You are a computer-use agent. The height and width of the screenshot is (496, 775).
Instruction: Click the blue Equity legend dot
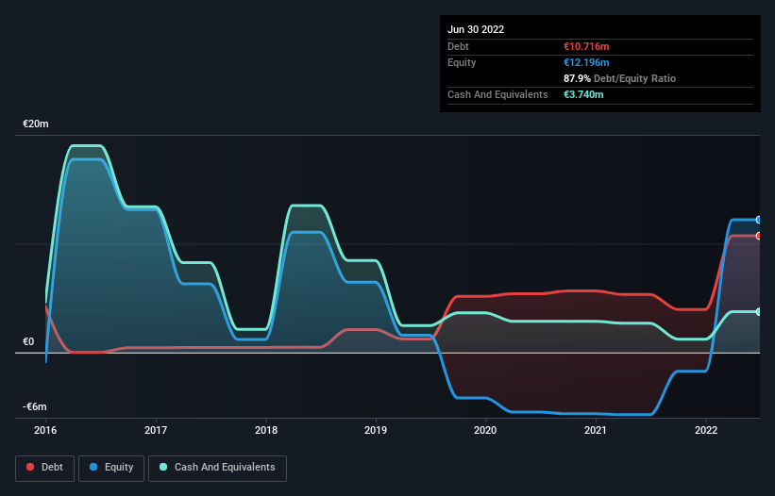(x=93, y=467)
